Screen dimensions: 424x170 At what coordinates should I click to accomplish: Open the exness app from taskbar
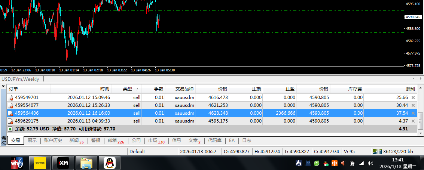pos(40,163)
